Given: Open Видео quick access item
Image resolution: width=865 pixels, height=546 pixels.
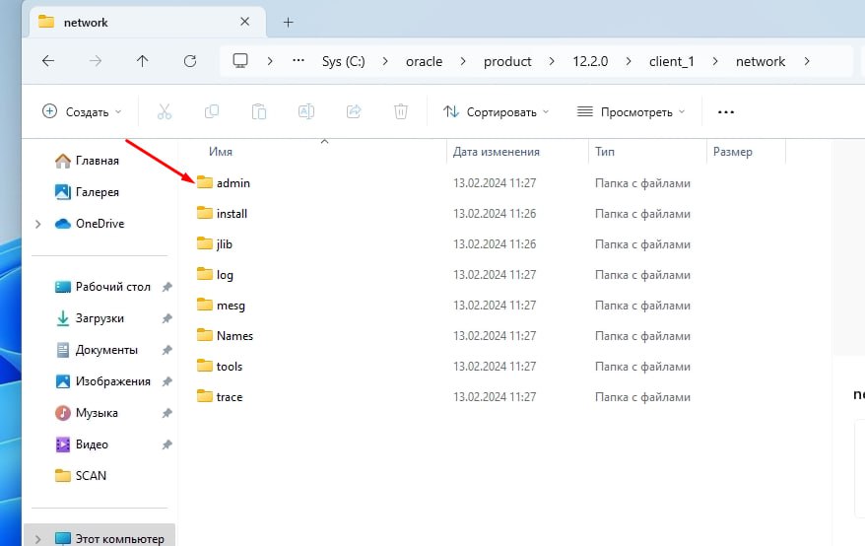Looking at the screenshot, I should click(82, 444).
